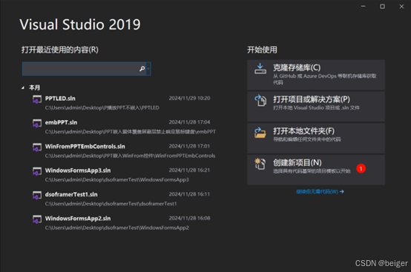Click the WindowsFormsApp2.sln solution icon
411x272 pixels.
click(x=37, y=219)
